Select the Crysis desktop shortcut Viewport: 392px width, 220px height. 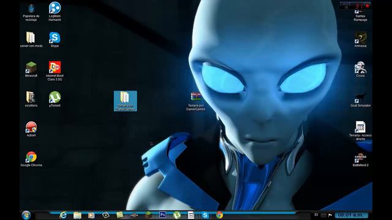360,69
